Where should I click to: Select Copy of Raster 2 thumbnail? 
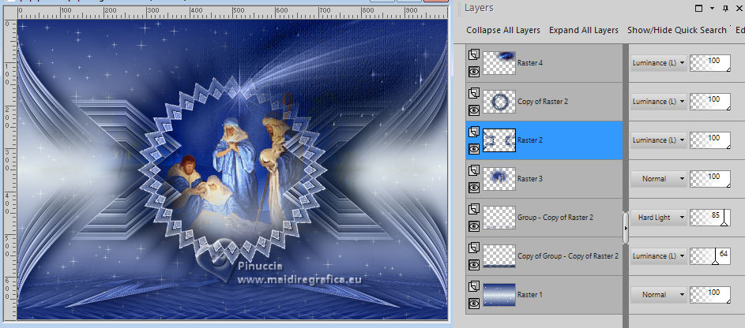499,102
